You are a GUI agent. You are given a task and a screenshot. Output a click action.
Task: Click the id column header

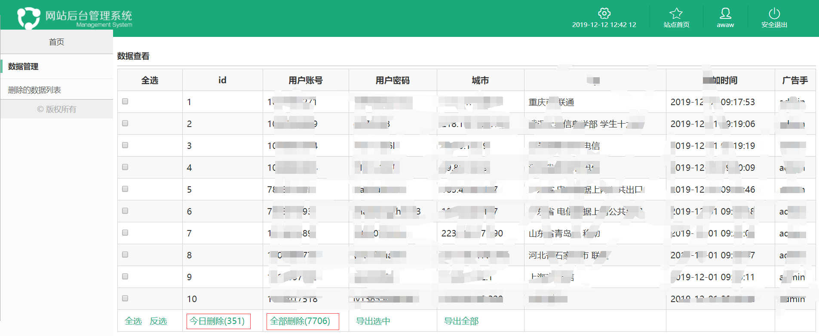click(222, 80)
